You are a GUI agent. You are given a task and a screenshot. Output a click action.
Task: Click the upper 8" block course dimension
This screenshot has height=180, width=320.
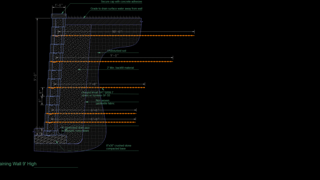[41, 92]
